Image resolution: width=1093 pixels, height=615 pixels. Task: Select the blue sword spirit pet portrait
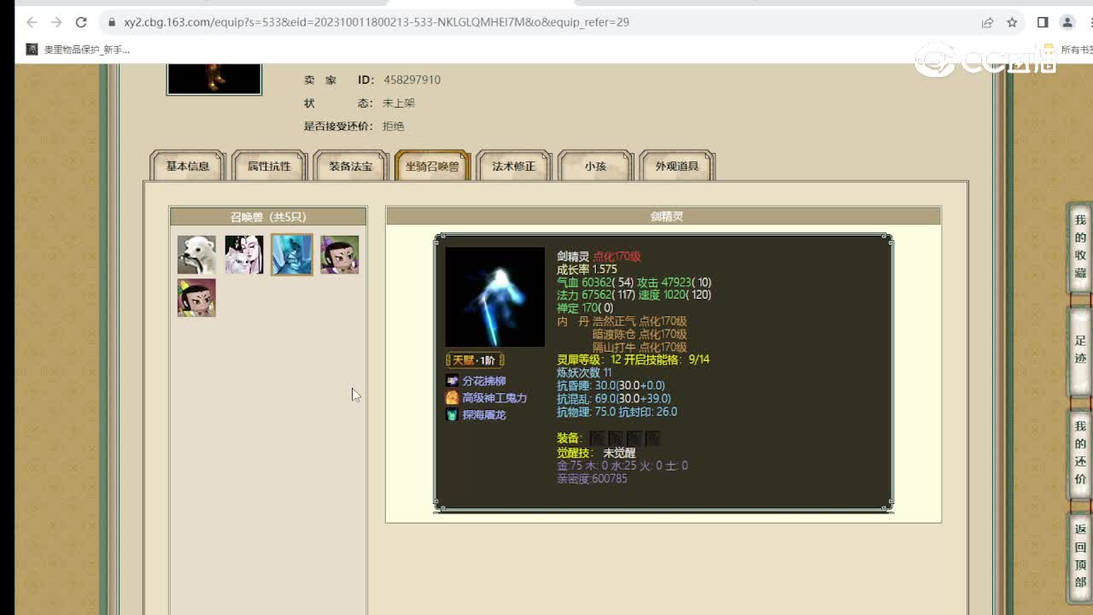(292, 255)
